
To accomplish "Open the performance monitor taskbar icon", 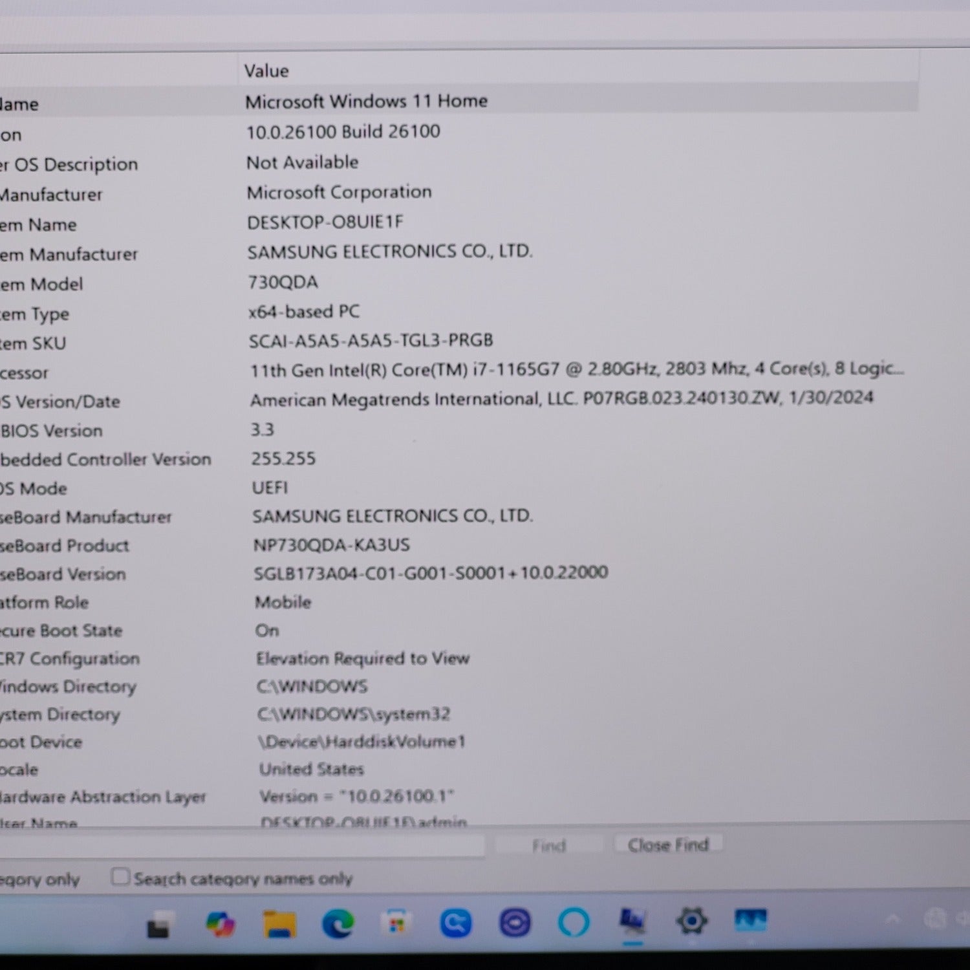I will pos(751,921).
